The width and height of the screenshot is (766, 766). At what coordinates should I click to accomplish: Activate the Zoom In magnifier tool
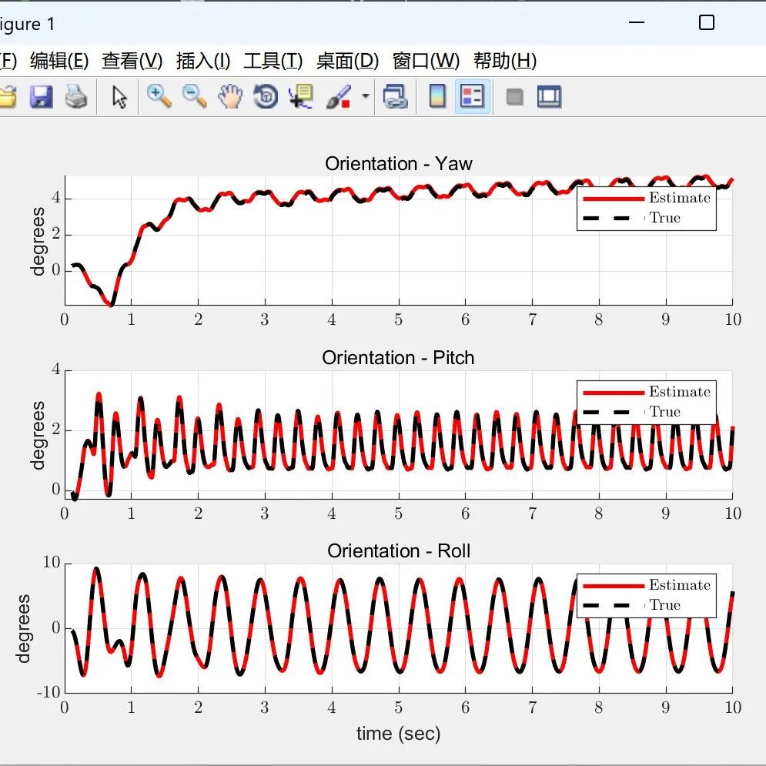[159, 96]
